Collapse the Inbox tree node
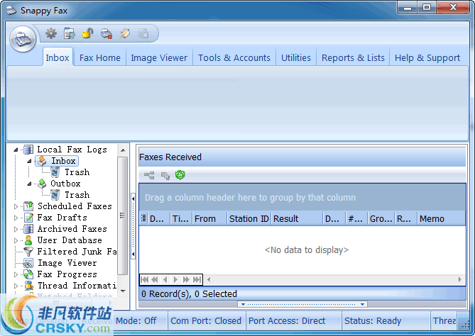475x336 pixels. 29,161
